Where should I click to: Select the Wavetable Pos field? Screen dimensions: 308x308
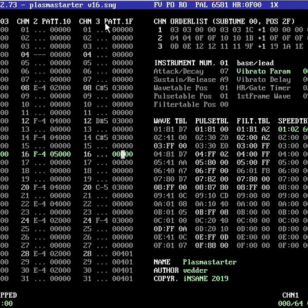(191, 88)
